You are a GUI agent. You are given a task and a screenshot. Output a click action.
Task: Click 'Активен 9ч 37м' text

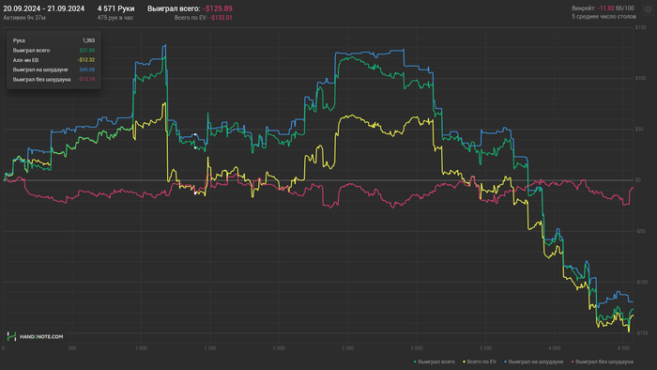click(x=24, y=18)
